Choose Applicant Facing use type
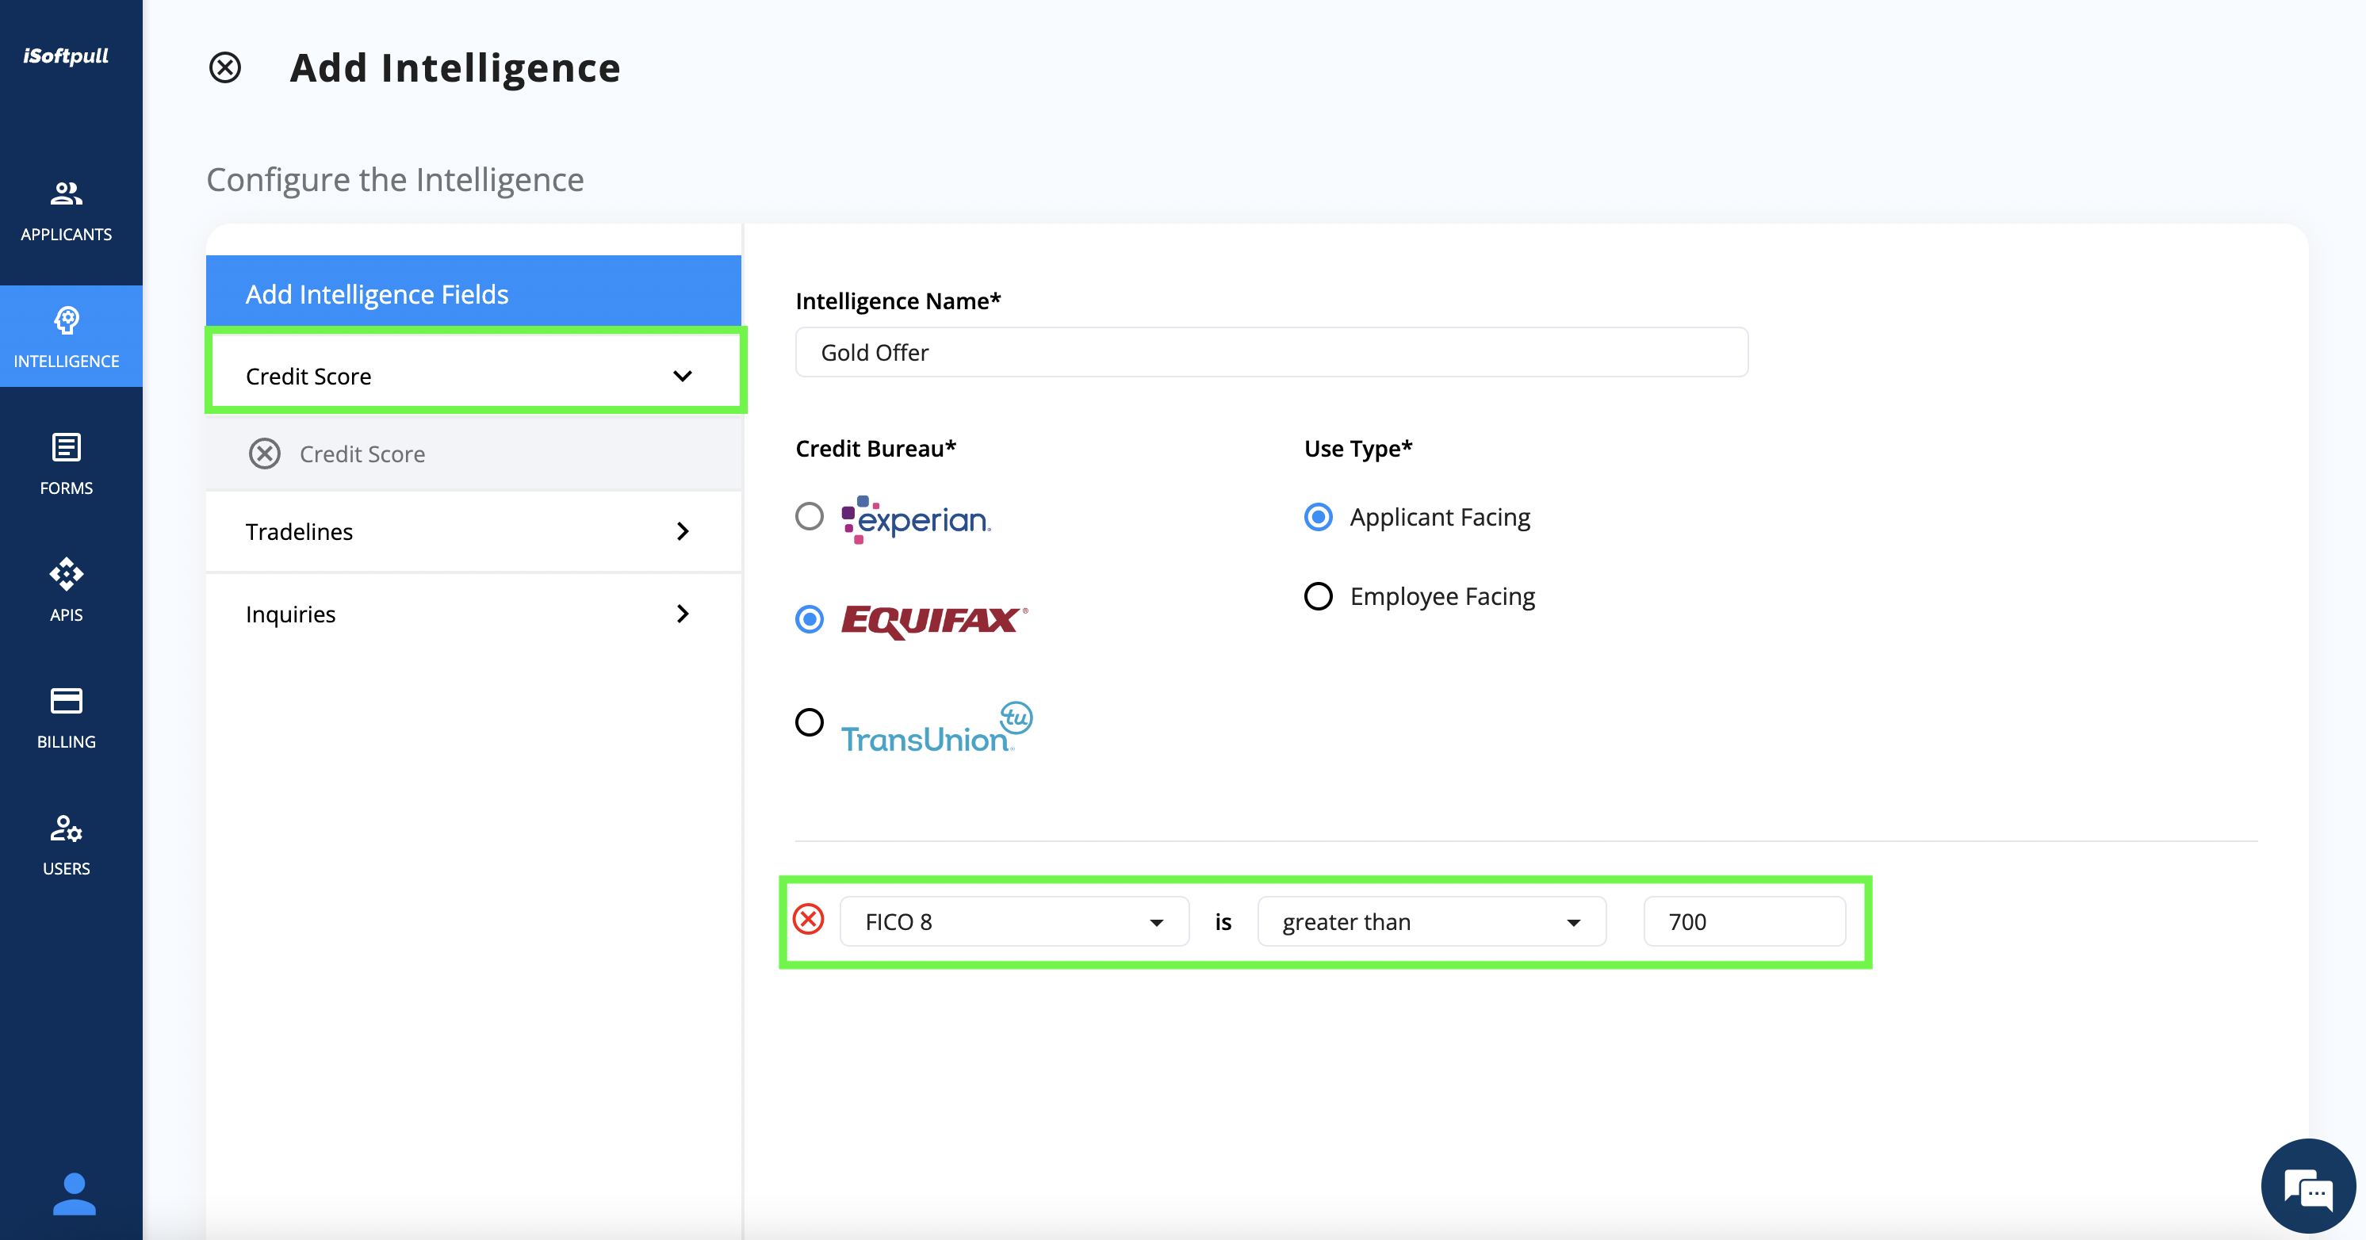2366x1240 pixels. tap(1318, 517)
